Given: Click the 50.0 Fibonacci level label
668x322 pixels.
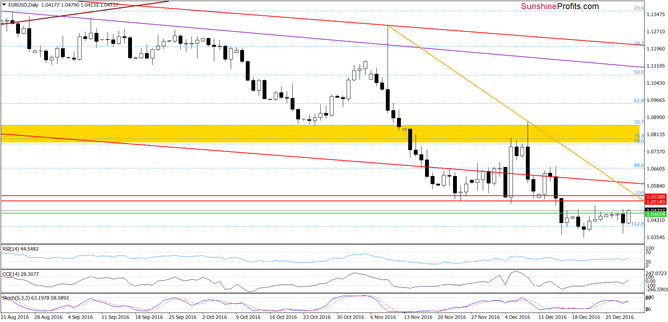Looking at the screenshot, I should [x=639, y=72].
